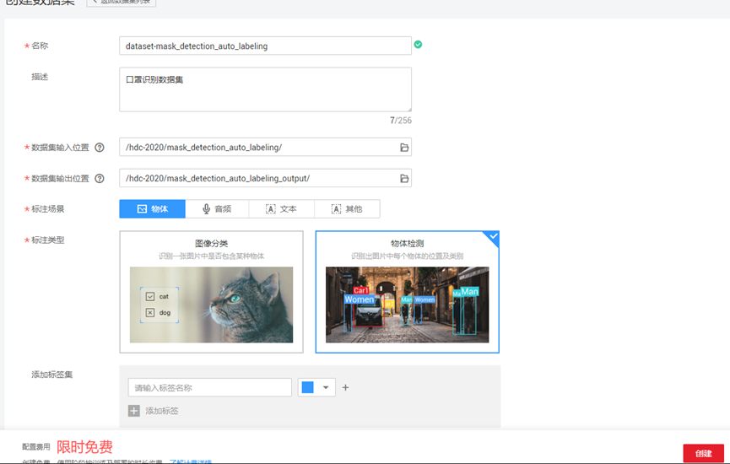This screenshot has width=730, height=464.
Task: Click the red 创建 button
Action: point(704,453)
